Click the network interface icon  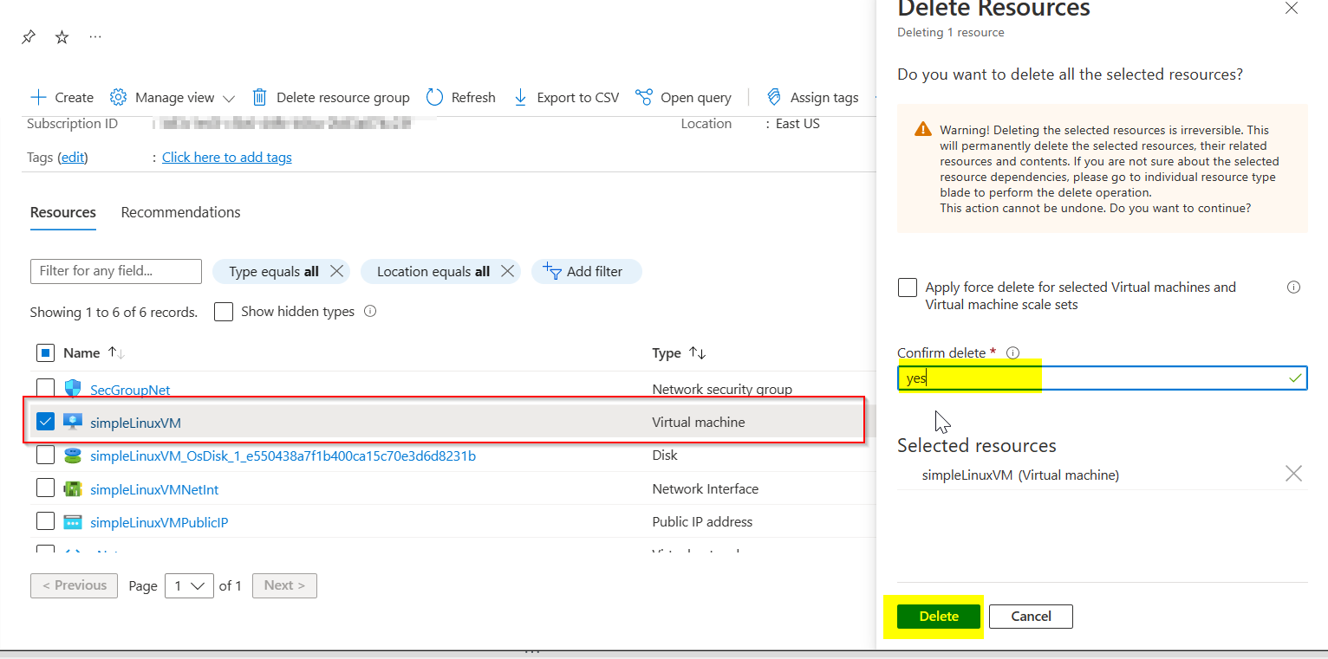click(x=73, y=488)
